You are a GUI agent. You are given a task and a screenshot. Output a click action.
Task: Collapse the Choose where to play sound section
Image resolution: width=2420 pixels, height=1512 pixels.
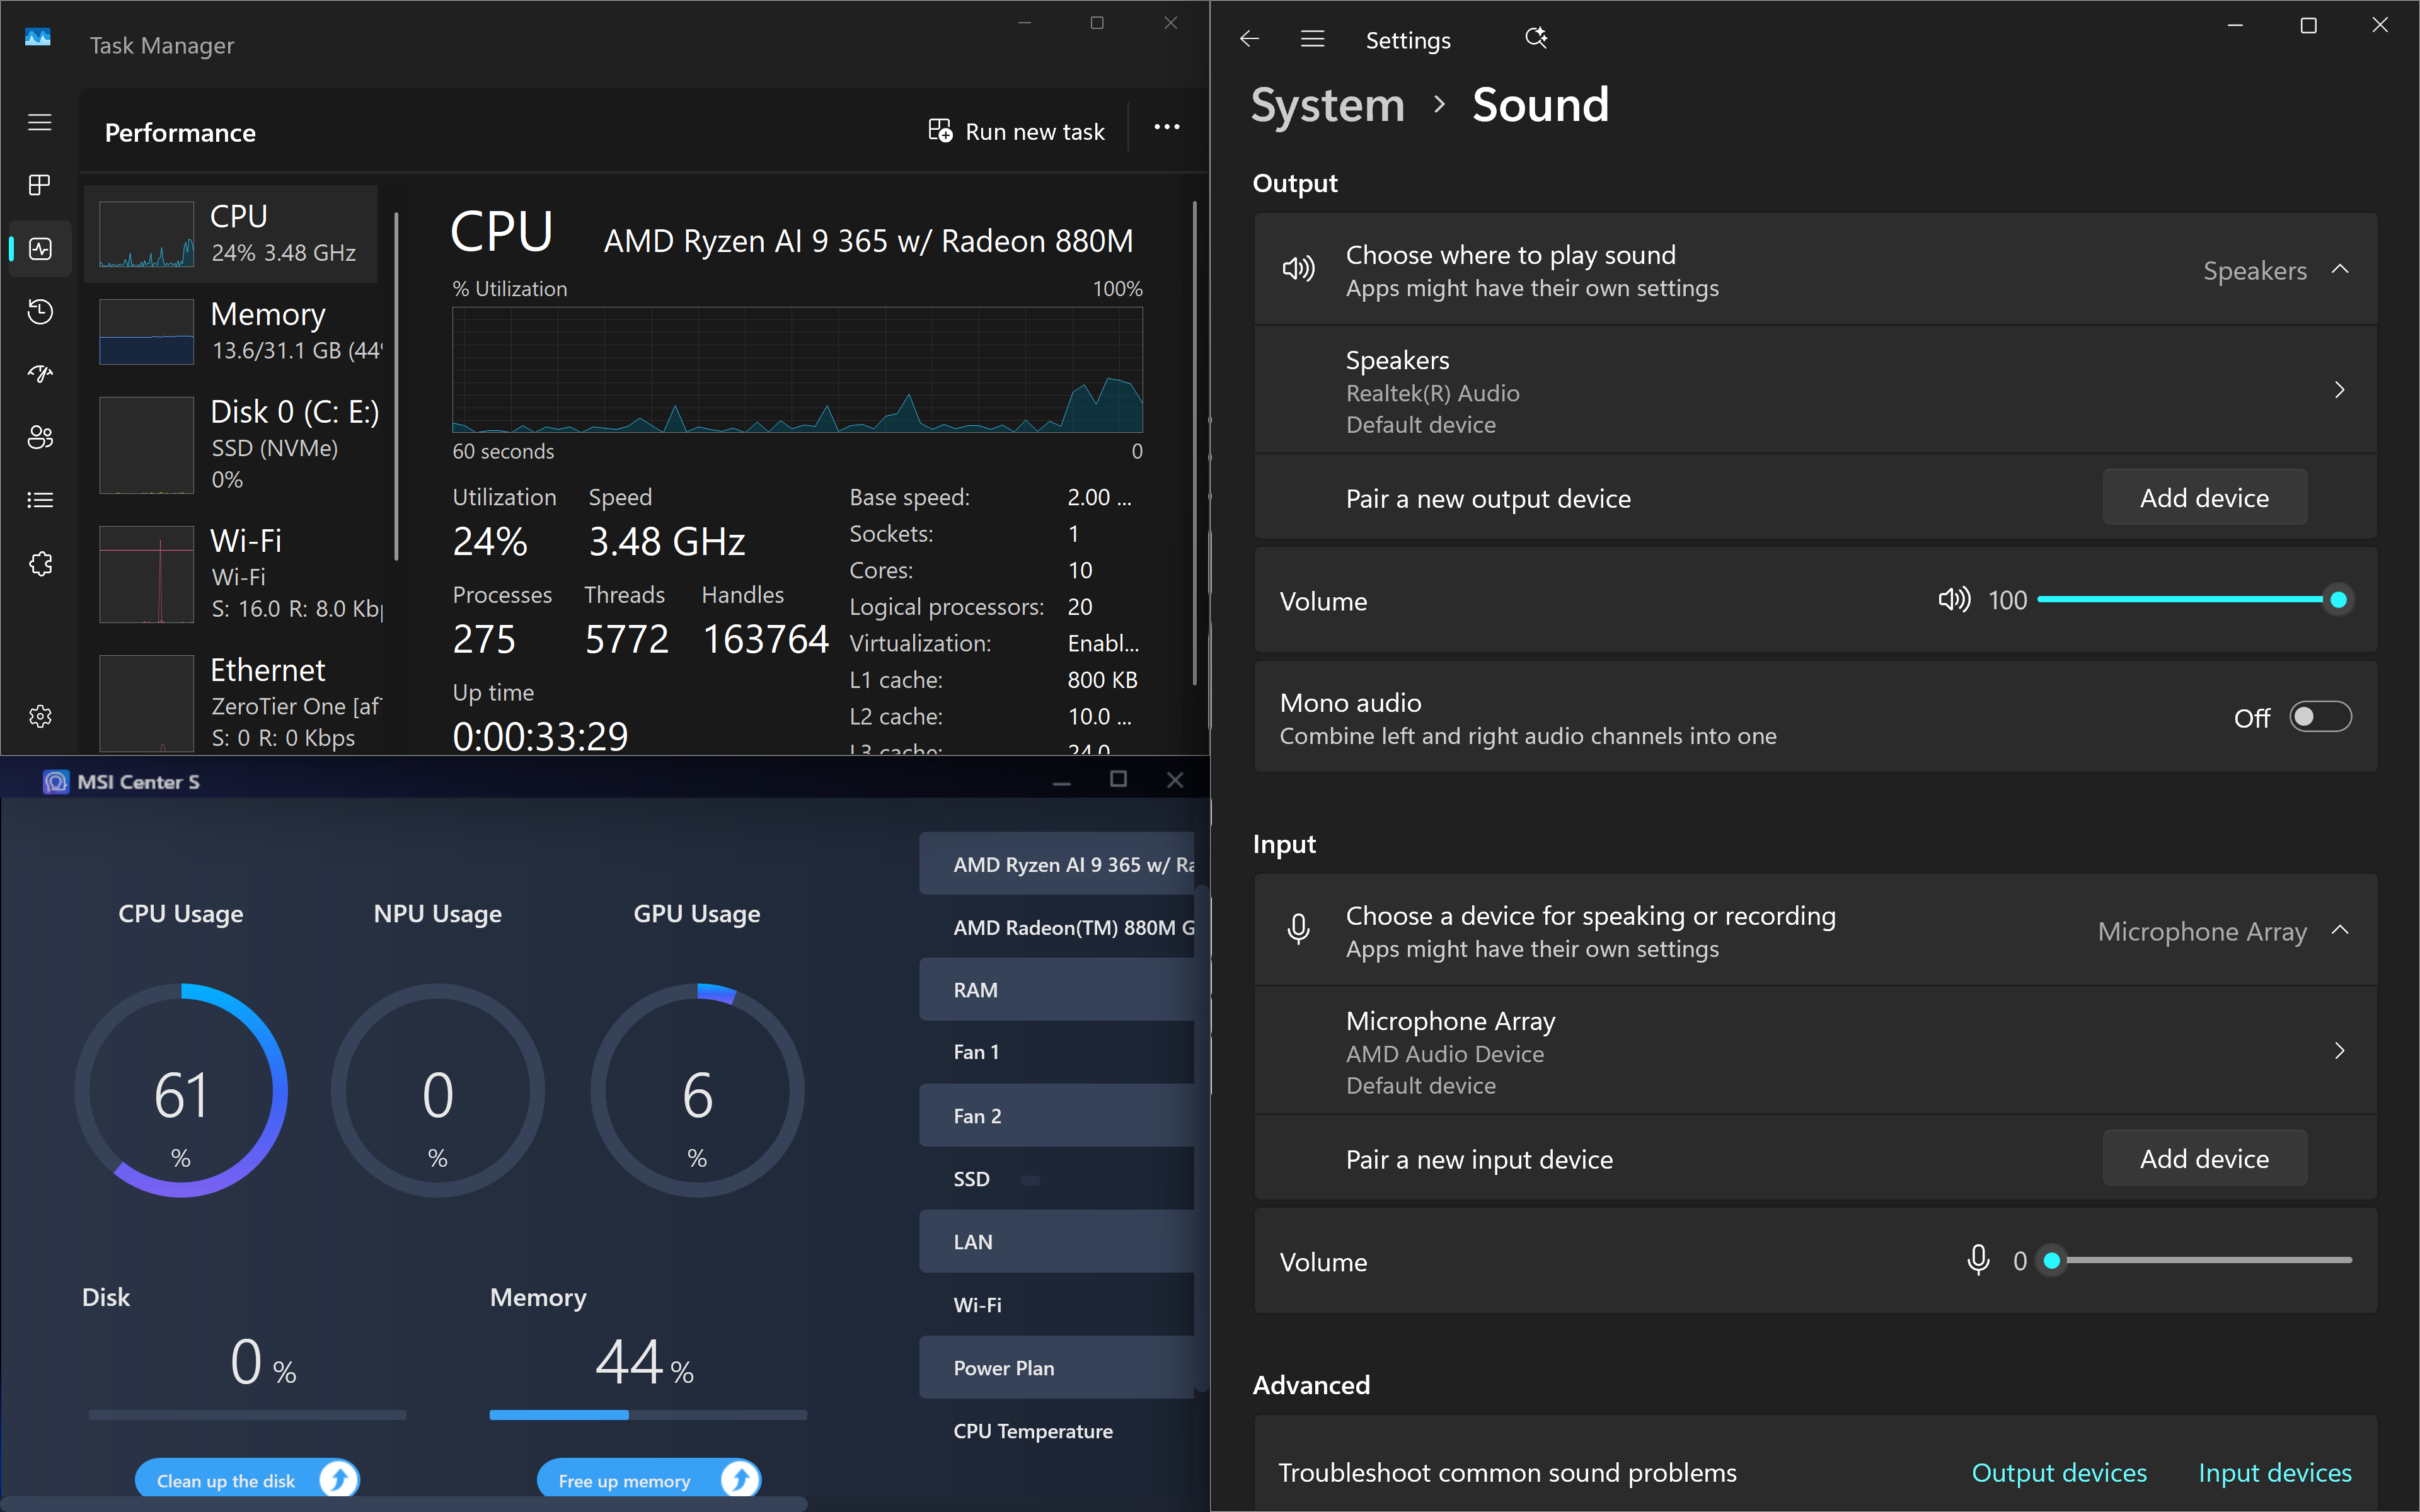[x=2339, y=270]
